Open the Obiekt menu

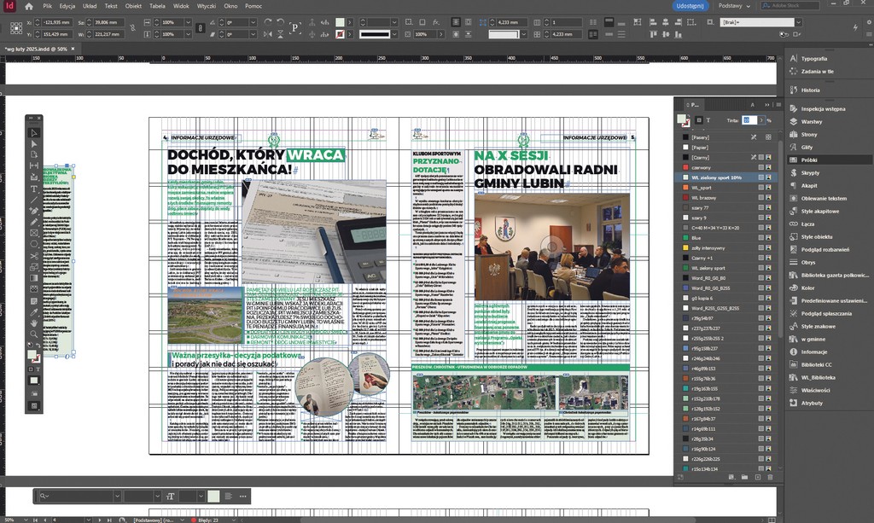[x=133, y=6]
